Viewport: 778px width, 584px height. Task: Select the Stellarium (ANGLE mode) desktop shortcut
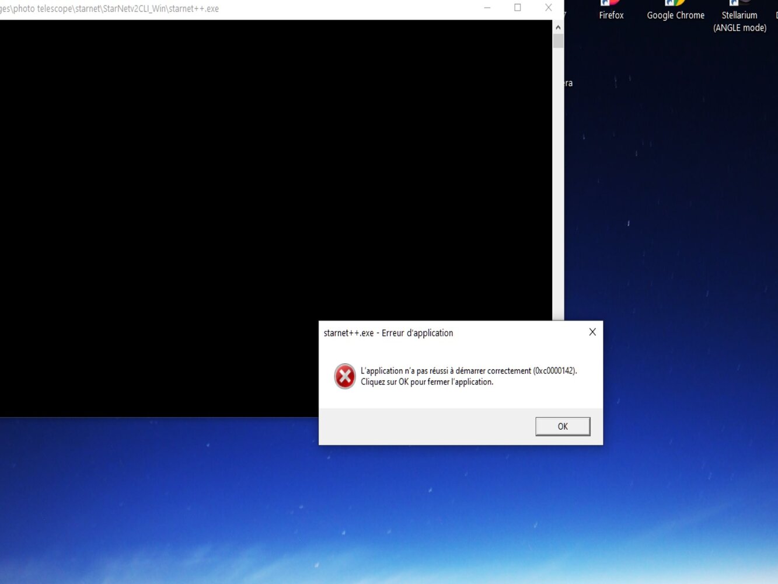point(739,17)
